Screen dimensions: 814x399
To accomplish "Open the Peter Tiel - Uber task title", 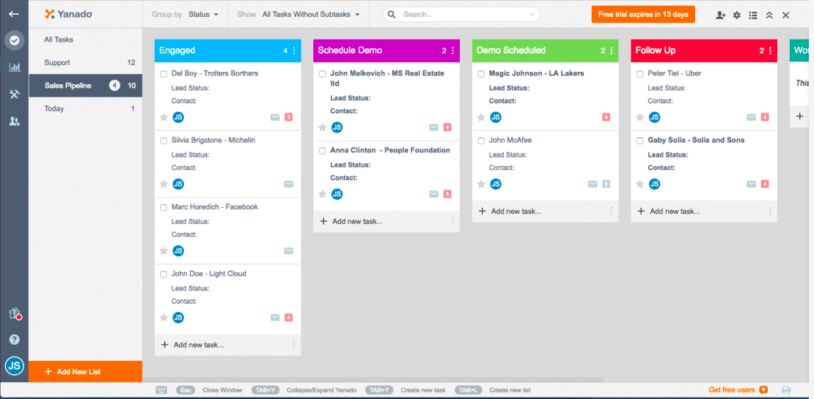I will [x=675, y=74].
